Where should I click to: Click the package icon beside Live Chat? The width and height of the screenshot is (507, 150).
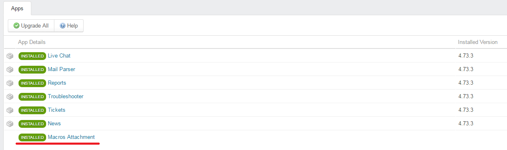(10, 56)
